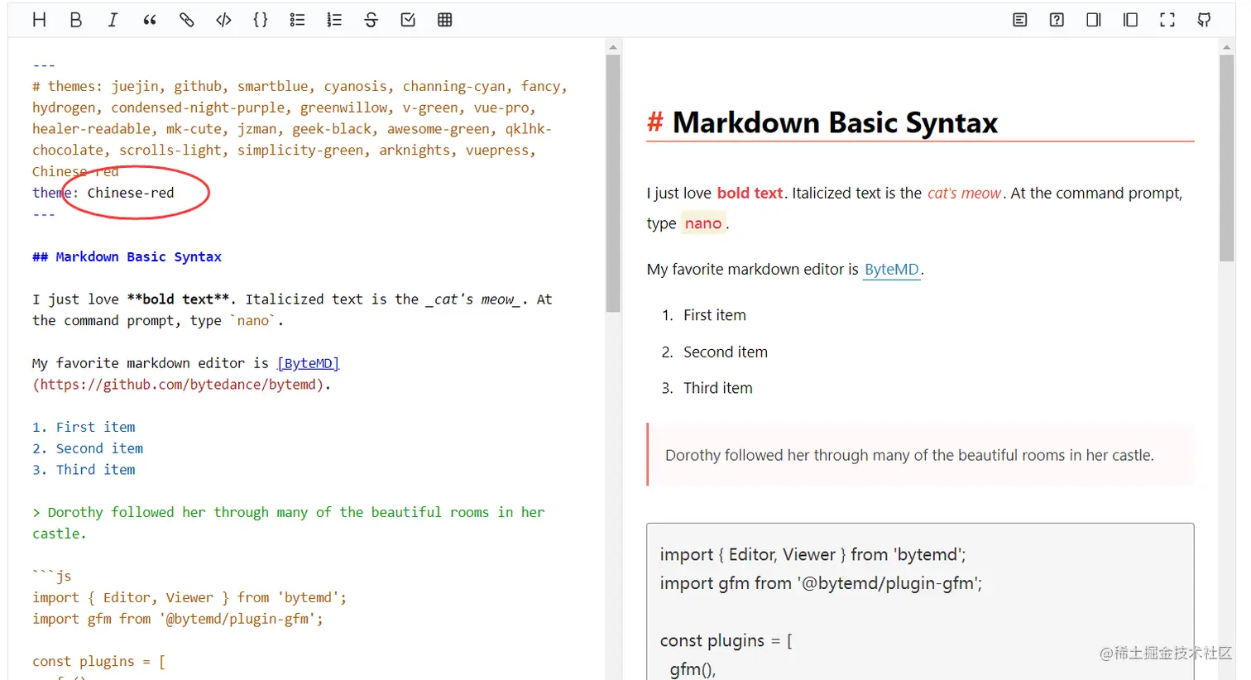Viewport: 1251px width, 680px height.
Task: Insert a table
Action: coord(445,20)
